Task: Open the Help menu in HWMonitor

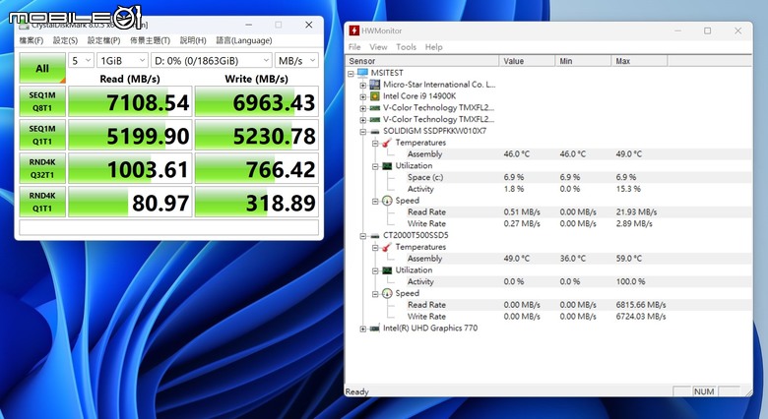Action: tap(433, 47)
